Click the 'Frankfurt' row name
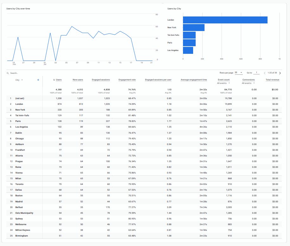This screenshot has width=290, height=246. point(20,150)
